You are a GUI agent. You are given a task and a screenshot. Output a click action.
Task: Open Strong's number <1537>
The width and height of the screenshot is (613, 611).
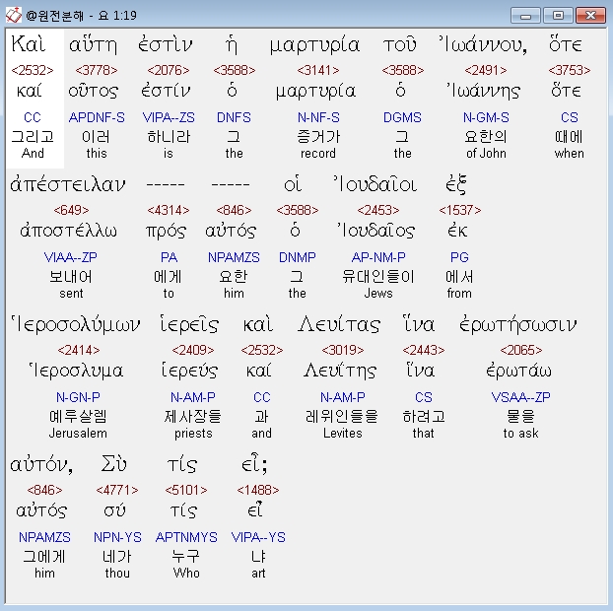(459, 210)
